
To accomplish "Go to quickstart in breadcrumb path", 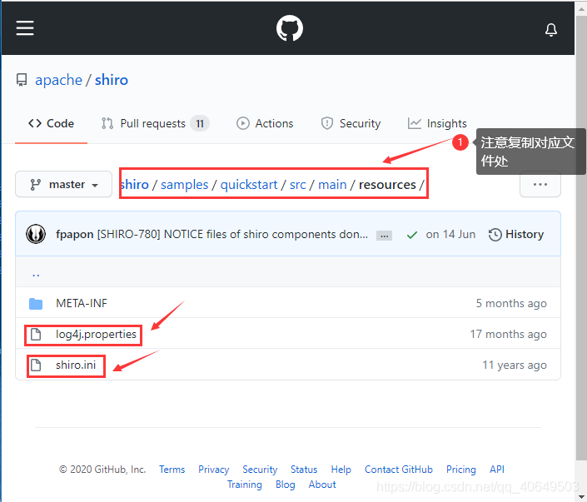I will [x=249, y=185].
